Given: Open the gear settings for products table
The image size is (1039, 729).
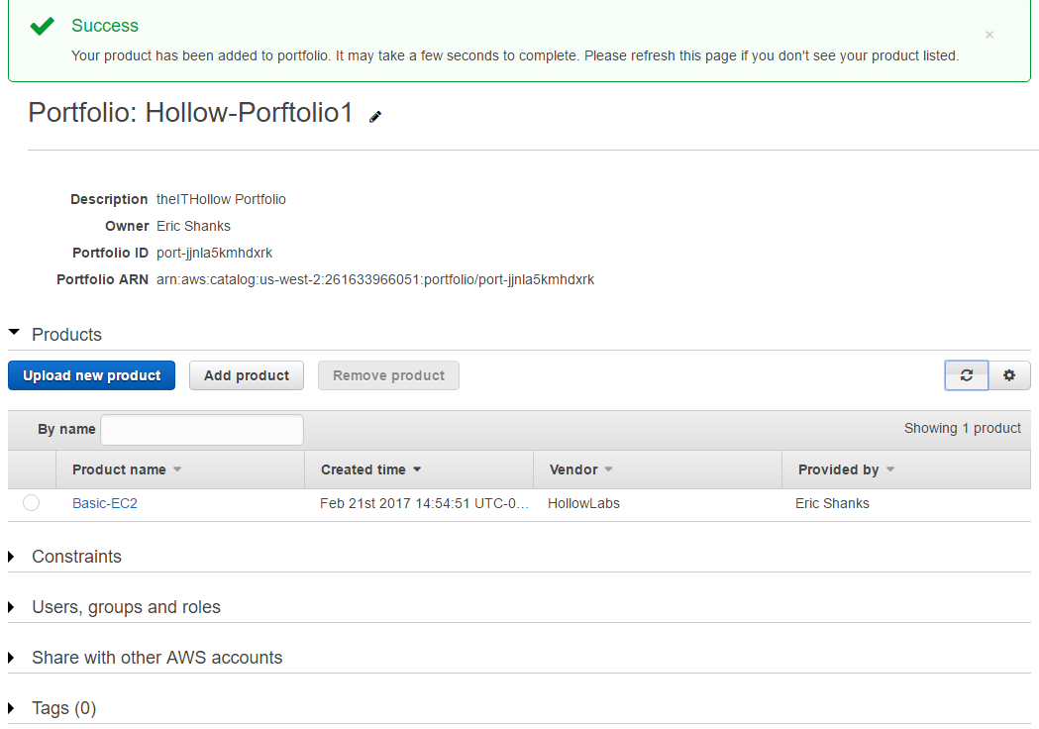Looking at the screenshot, I should pos(1009,375).
